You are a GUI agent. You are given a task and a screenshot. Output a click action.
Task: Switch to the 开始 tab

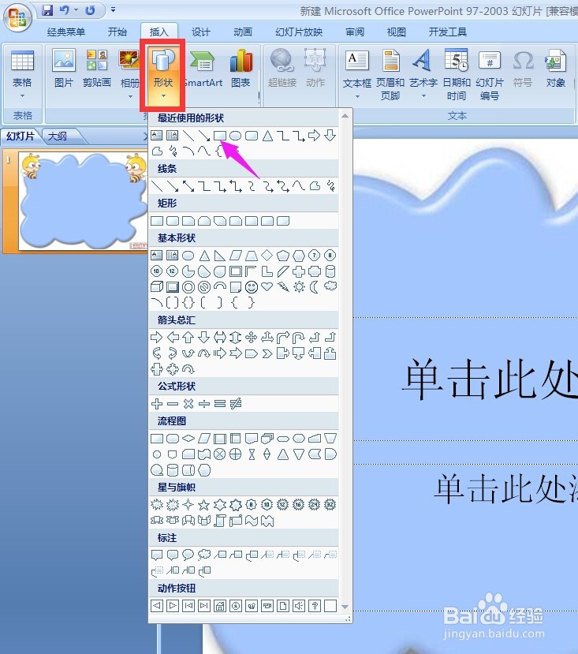117,32
